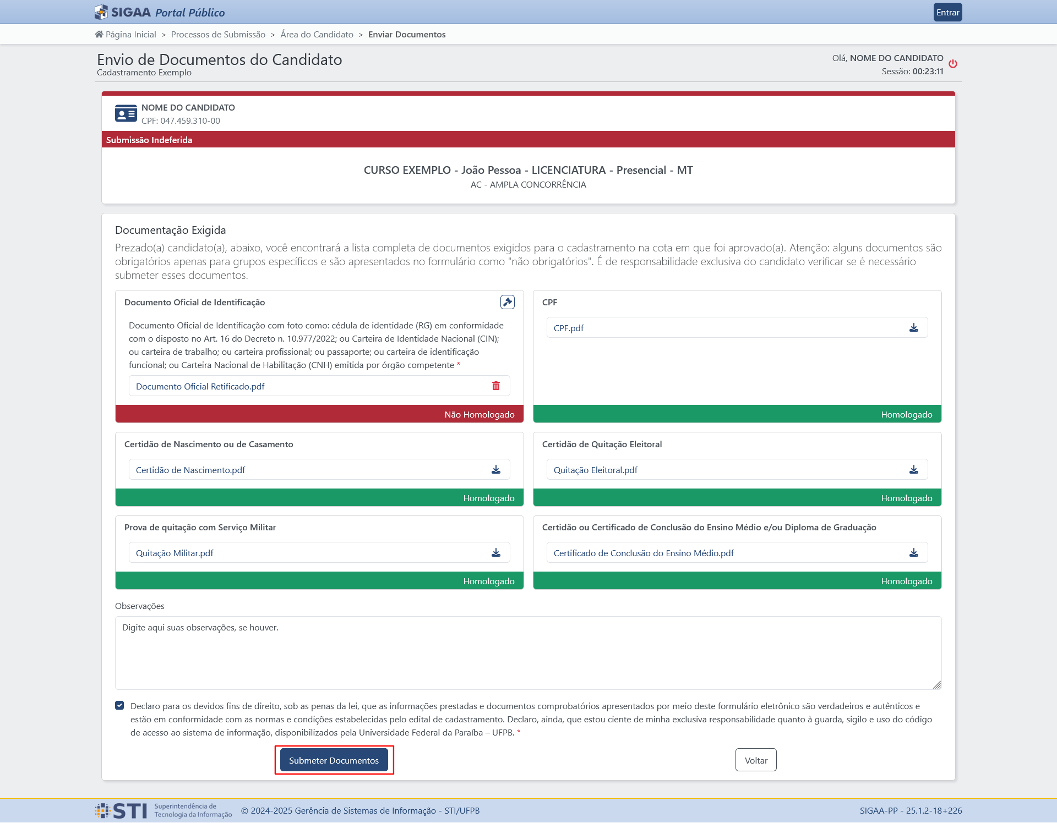The width and height of the screenshot is (1057, 823).
Task: Open Certidão de Nascimento.pdf file link
Action: pyautogui.click(x=190, y=470)
